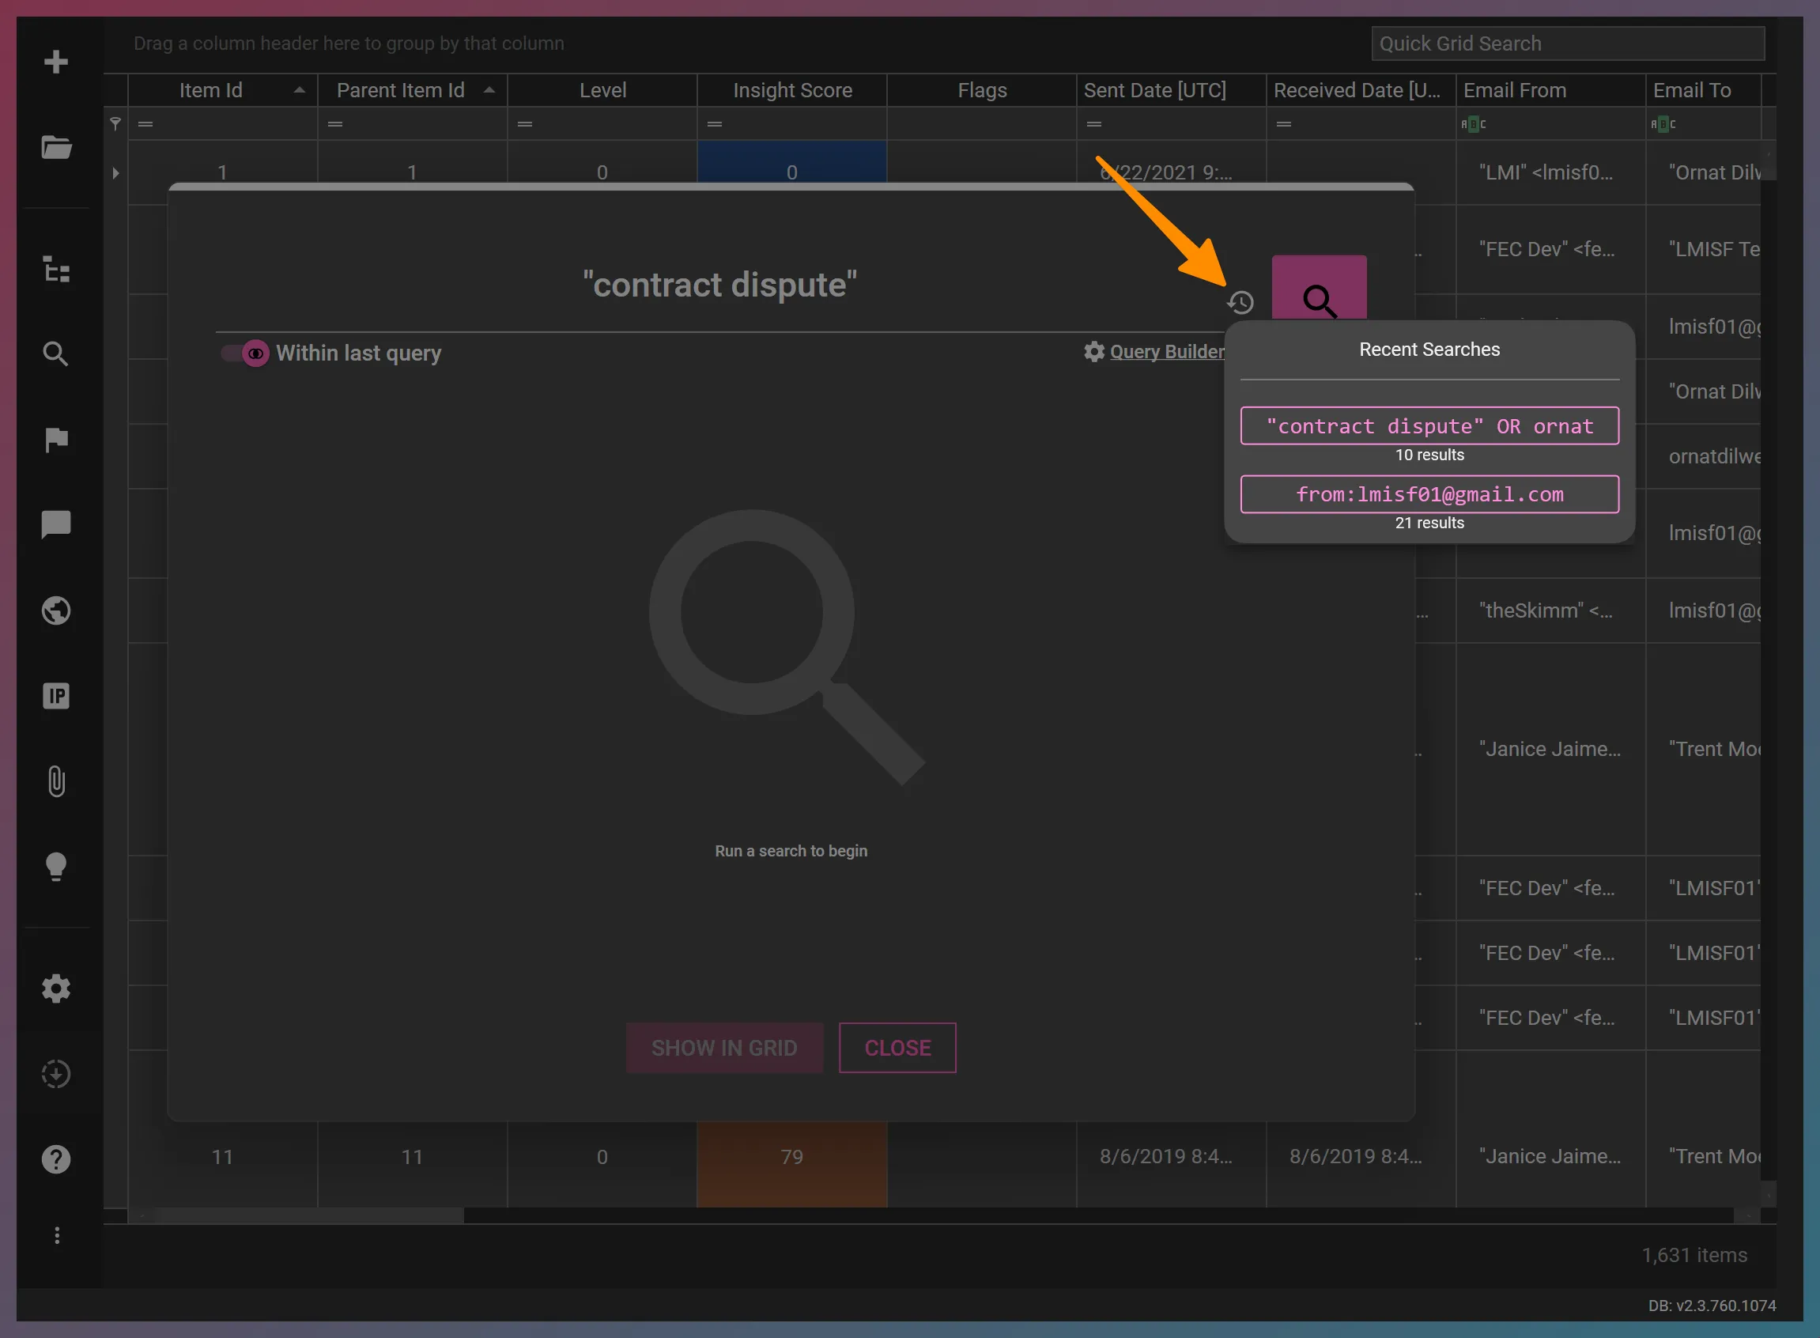This screenshot has height=1338, width=1820.
Task: Open the Query Builder link
Action: [x=1166, y=352]
